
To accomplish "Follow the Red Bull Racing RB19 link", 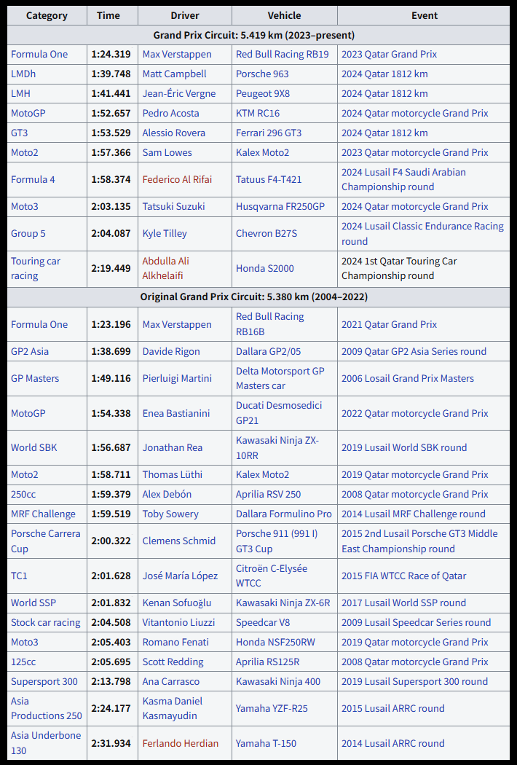I will (x=283, y=54).
